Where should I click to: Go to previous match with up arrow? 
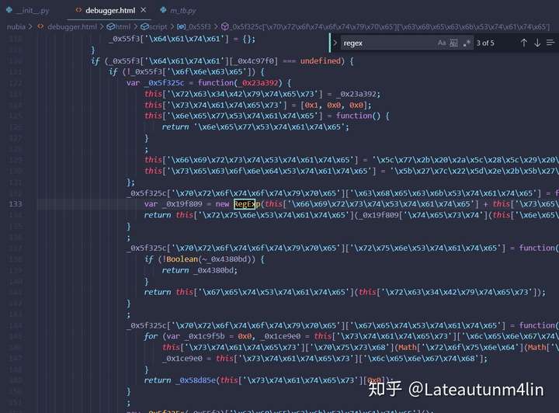tap(524, 43)
